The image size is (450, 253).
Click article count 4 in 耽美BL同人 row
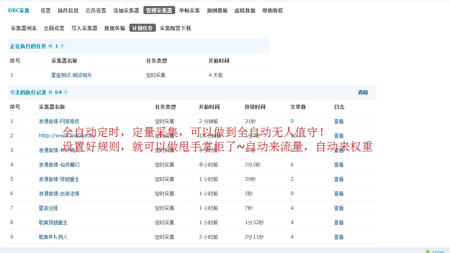coord(292,237)
